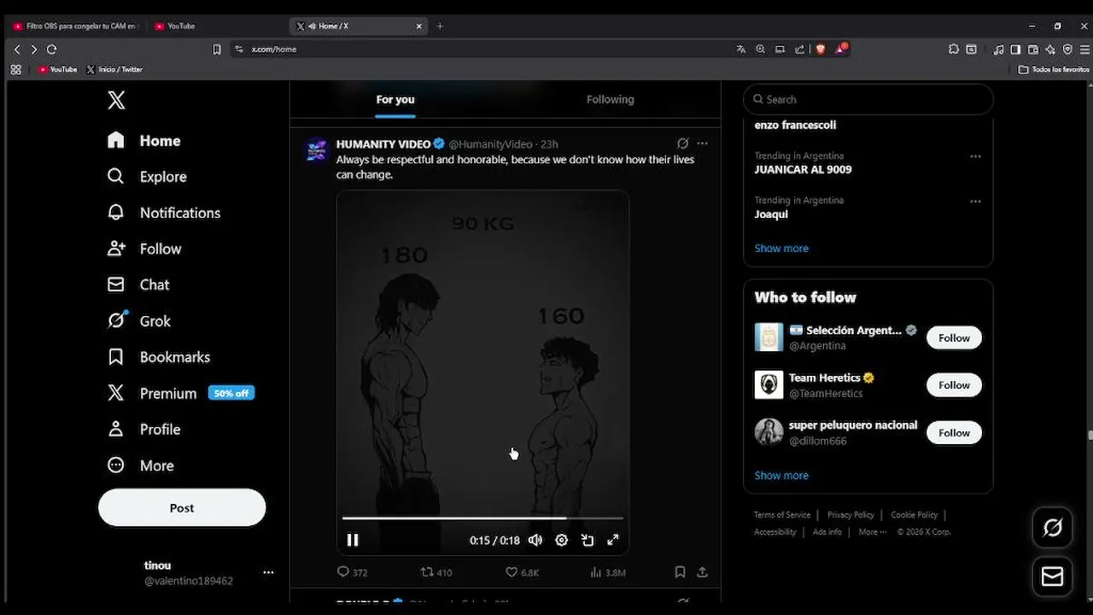
Task: Close the Home / X browser tab
Action: coord(418,26)
